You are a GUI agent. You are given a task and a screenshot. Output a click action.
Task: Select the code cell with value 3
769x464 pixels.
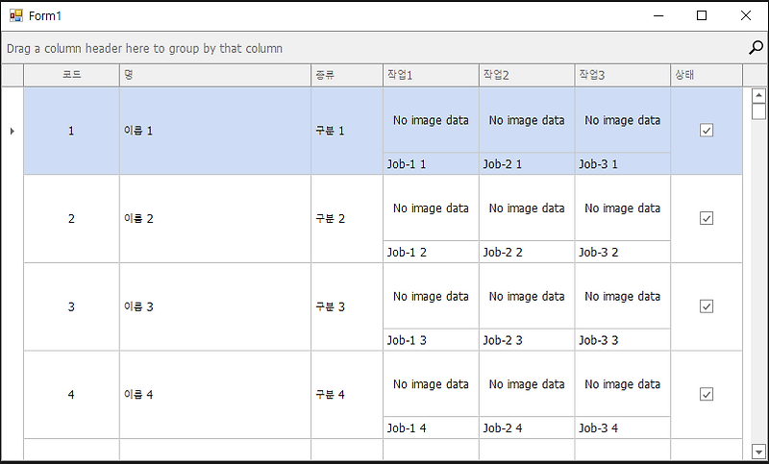click(x=71, y=306)
